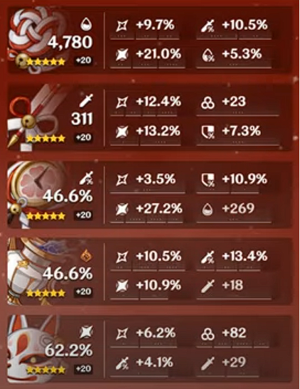Click the ATK percent icon beside +13.4%

coord(208,257)
